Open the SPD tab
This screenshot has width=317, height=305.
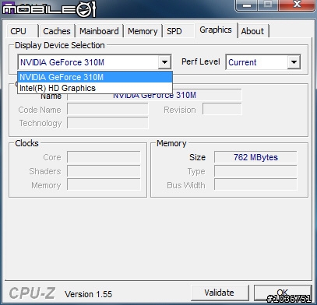tap(178, 31)
